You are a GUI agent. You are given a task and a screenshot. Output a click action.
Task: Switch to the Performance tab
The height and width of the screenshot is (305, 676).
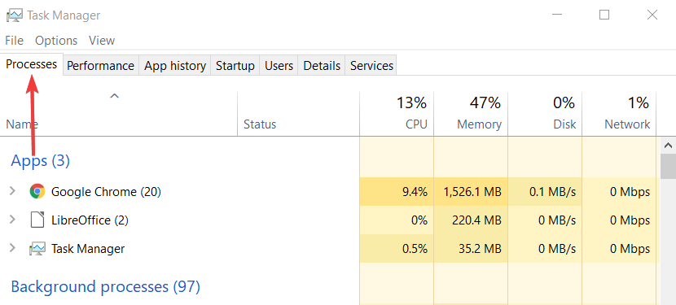coord(100,66)
